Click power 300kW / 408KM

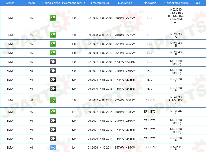(x=125, y=112)
